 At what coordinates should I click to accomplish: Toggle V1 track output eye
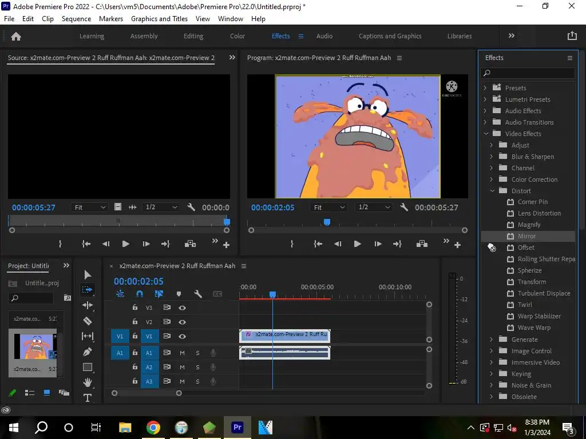182,336
